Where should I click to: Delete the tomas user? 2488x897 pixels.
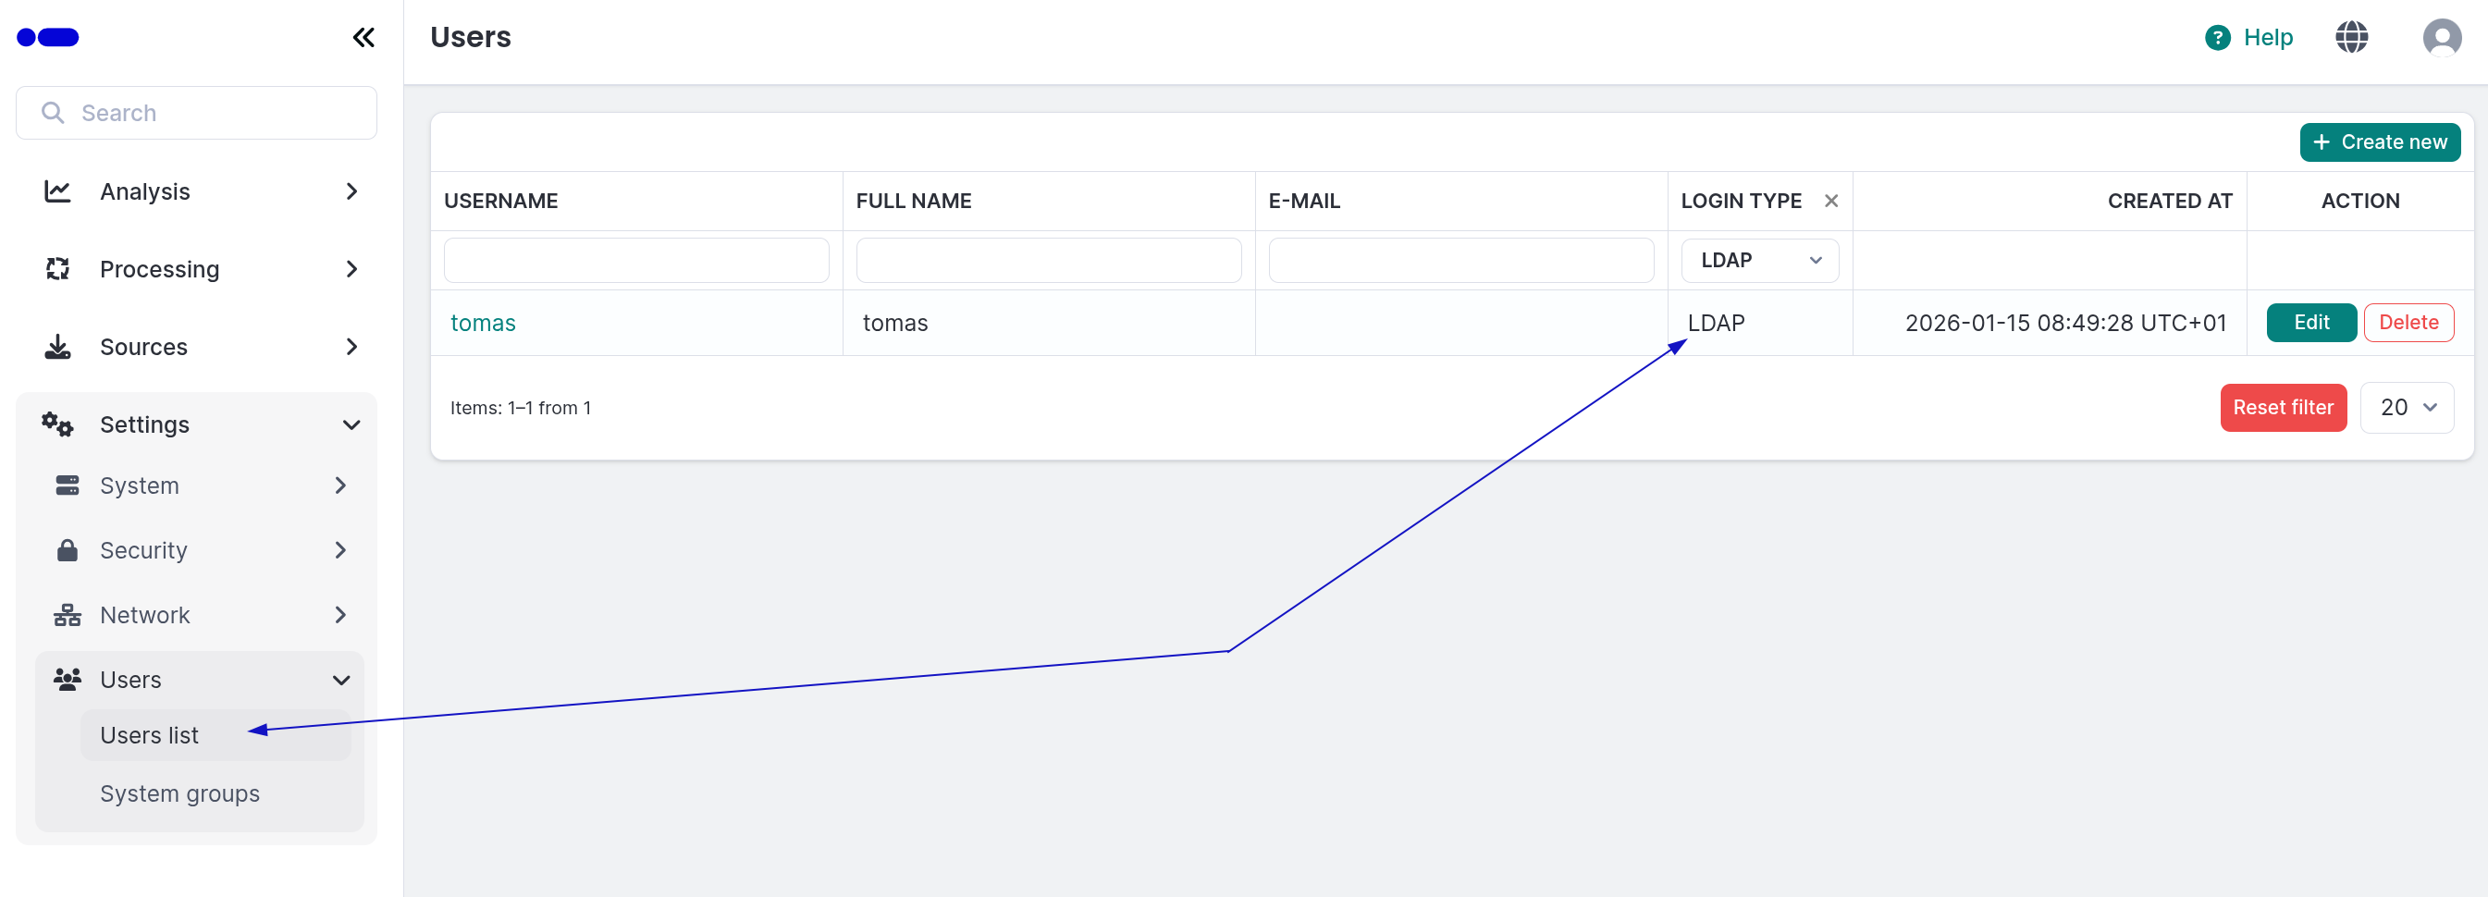2408,323
